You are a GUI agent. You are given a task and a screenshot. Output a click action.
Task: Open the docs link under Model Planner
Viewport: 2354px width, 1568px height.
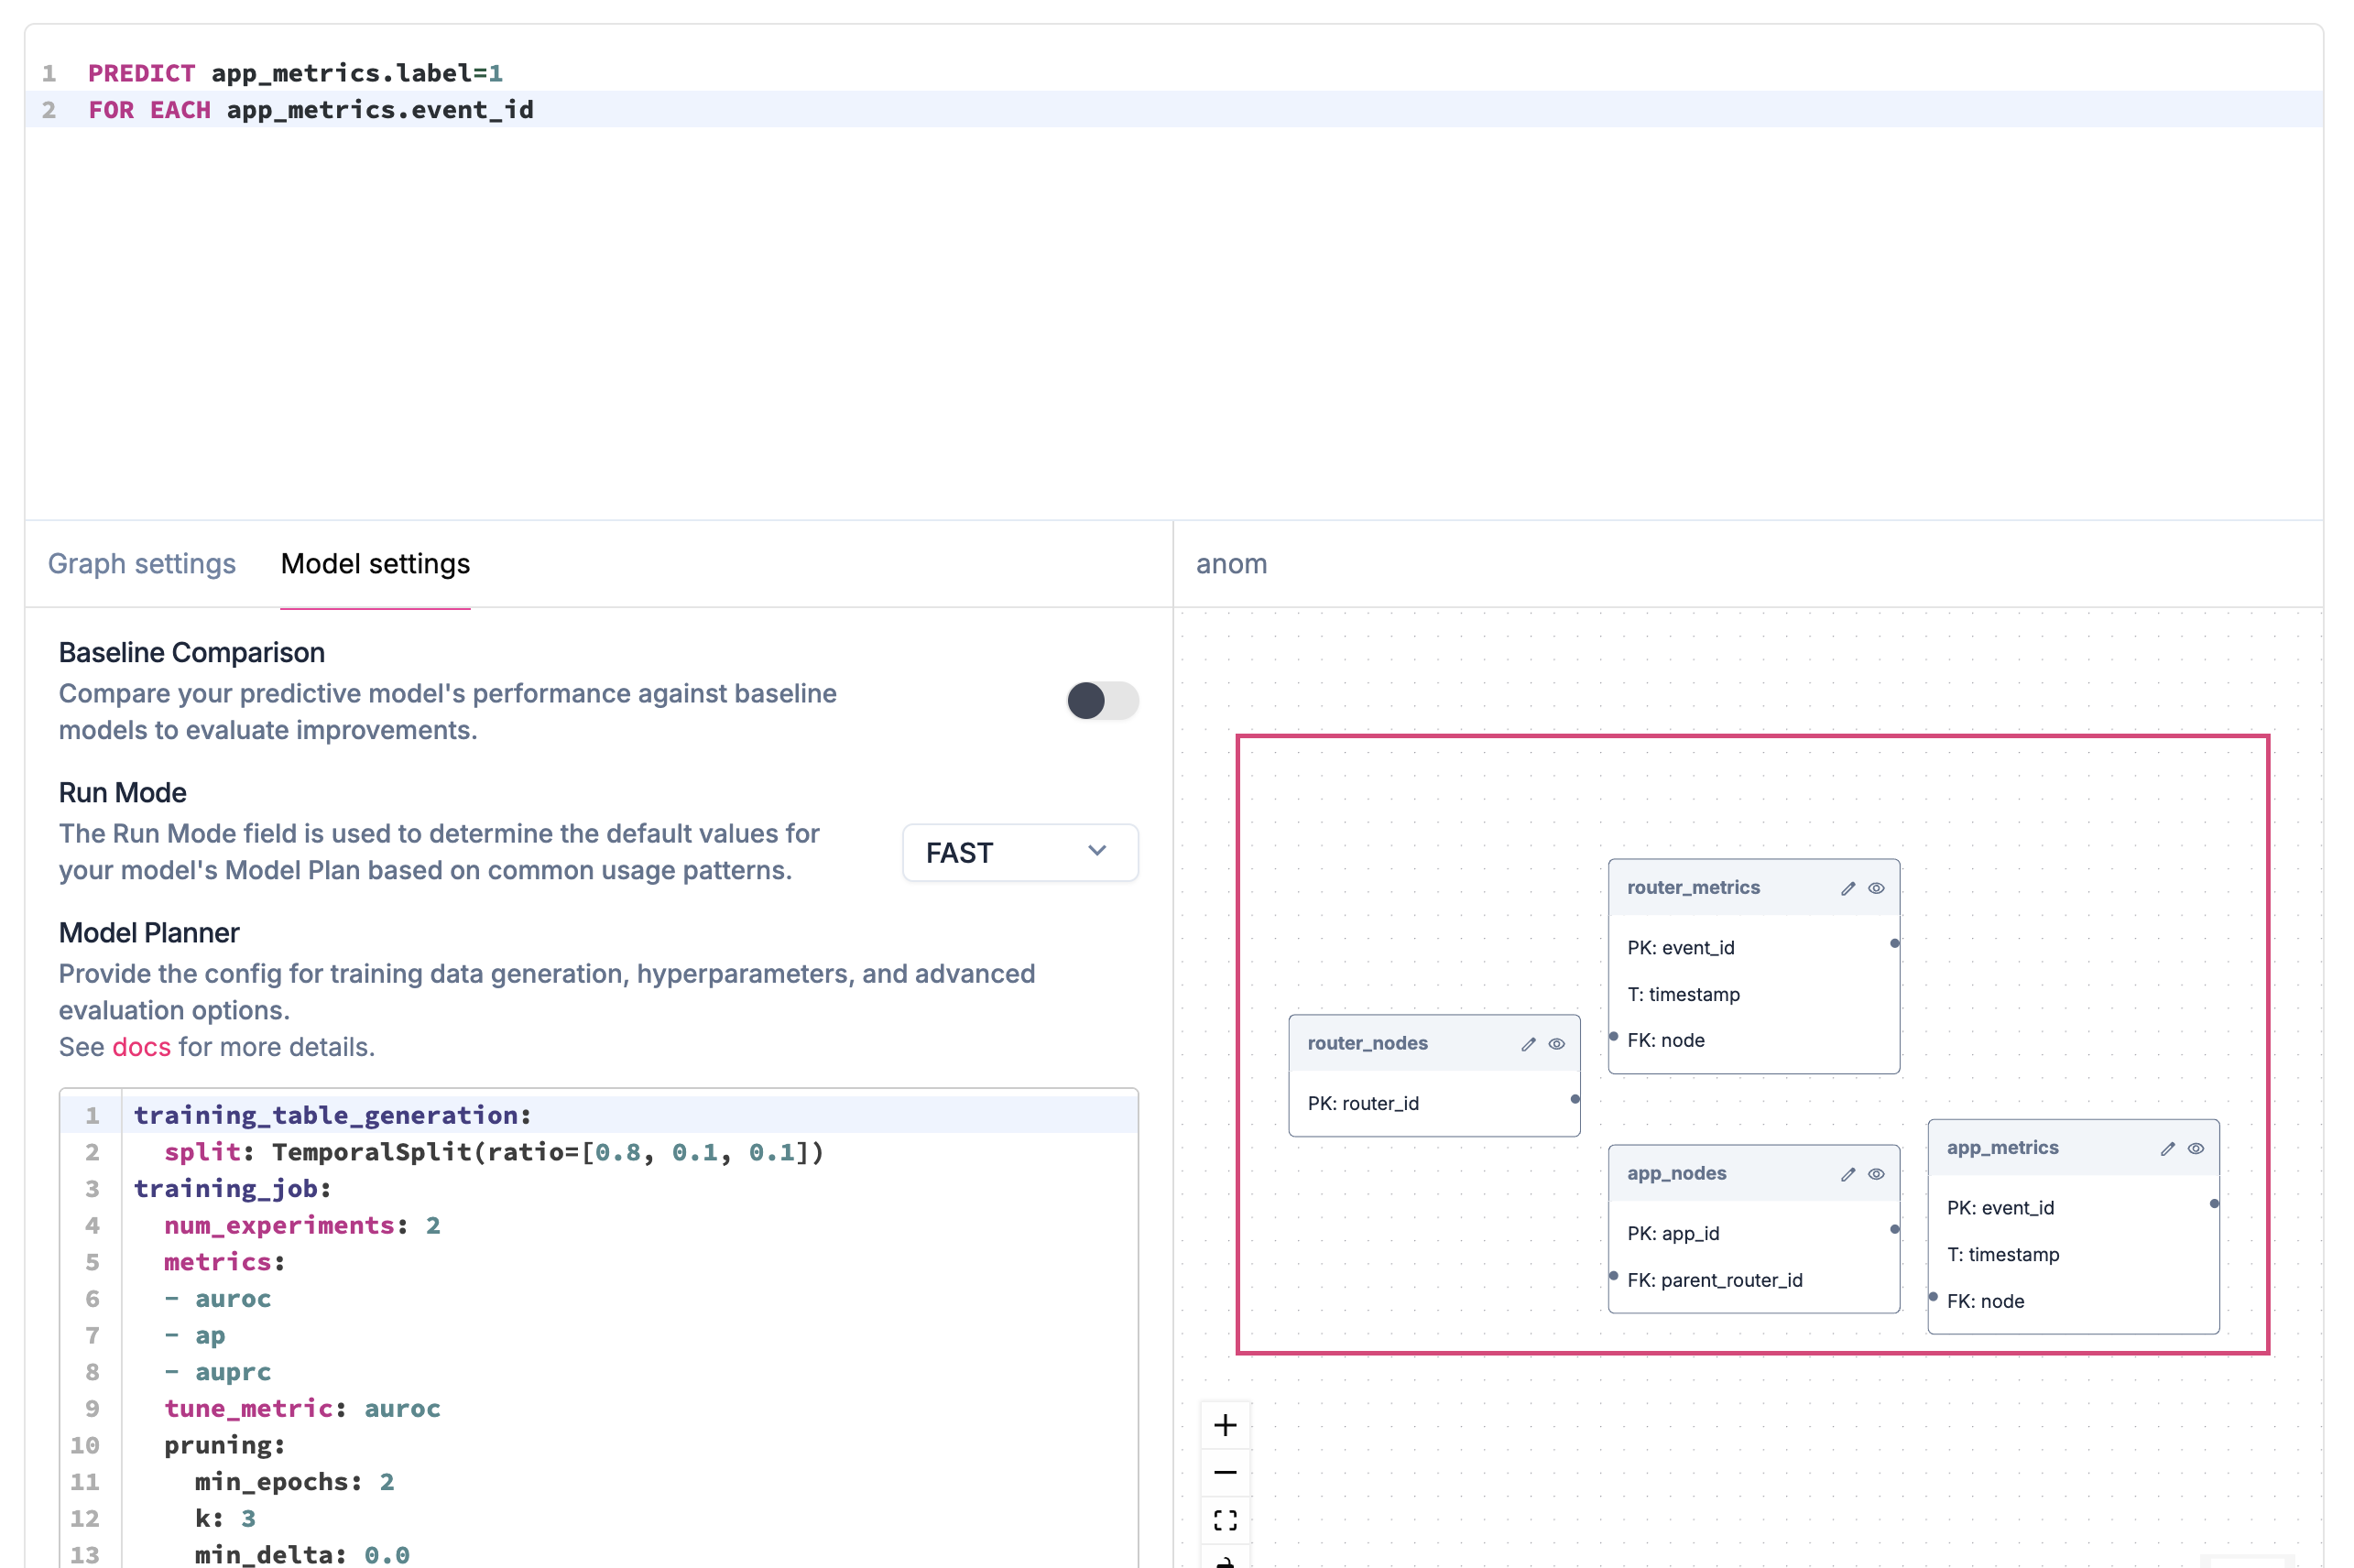pos(141,1047)
